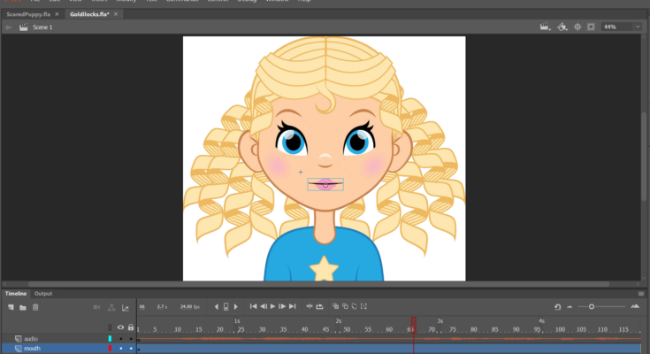
Task: Switch to Timeline panel tab
Action: (16, 294)
